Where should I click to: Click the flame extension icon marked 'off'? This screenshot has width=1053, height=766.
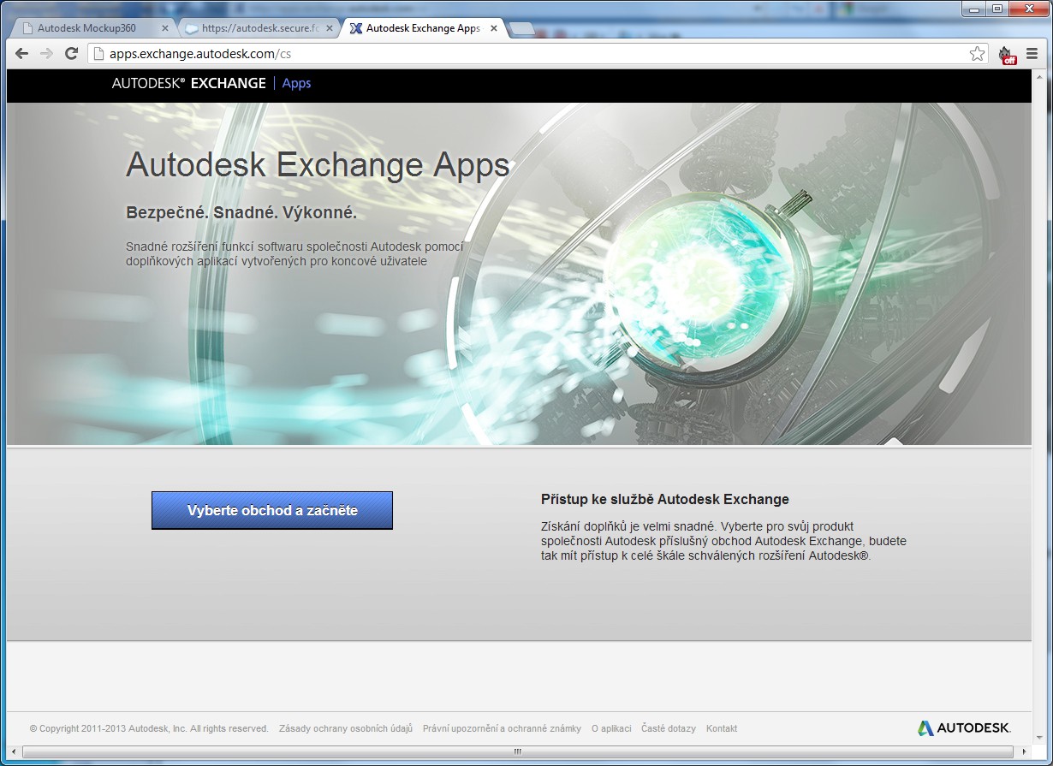pyautogui.click(x=1008, y=54)
